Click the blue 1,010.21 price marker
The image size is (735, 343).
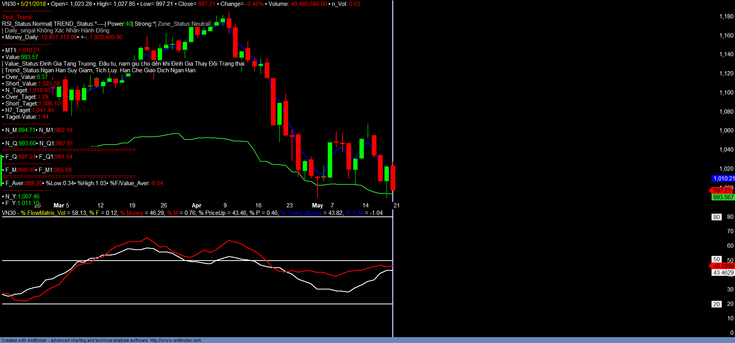(x=723, y=179)
